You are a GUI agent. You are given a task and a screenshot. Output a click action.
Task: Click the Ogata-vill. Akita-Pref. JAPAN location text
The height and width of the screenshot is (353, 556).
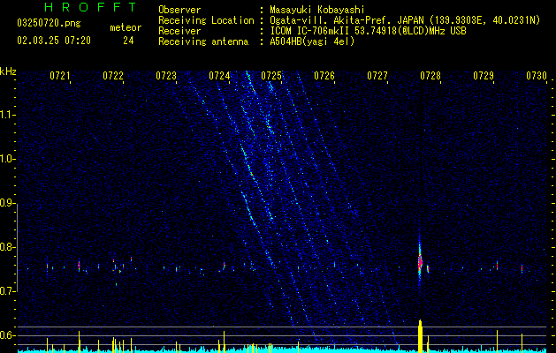405,20
